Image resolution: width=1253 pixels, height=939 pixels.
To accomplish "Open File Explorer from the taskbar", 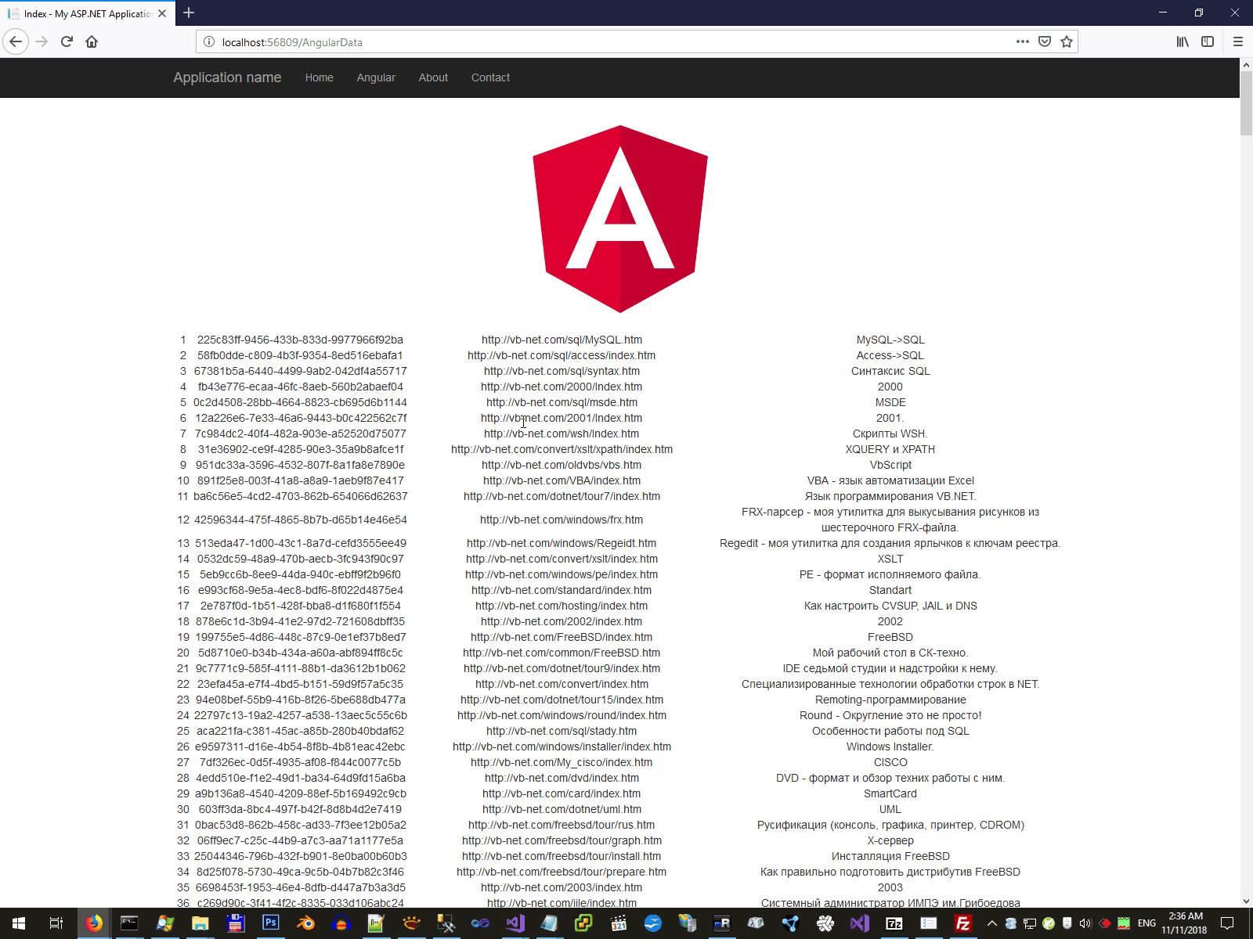I will click(x=200, y=923).
